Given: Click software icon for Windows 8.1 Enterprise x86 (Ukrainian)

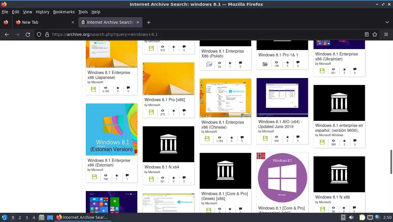Looking at the screenshot, I should pyautogui.click(x=322, y=71).
